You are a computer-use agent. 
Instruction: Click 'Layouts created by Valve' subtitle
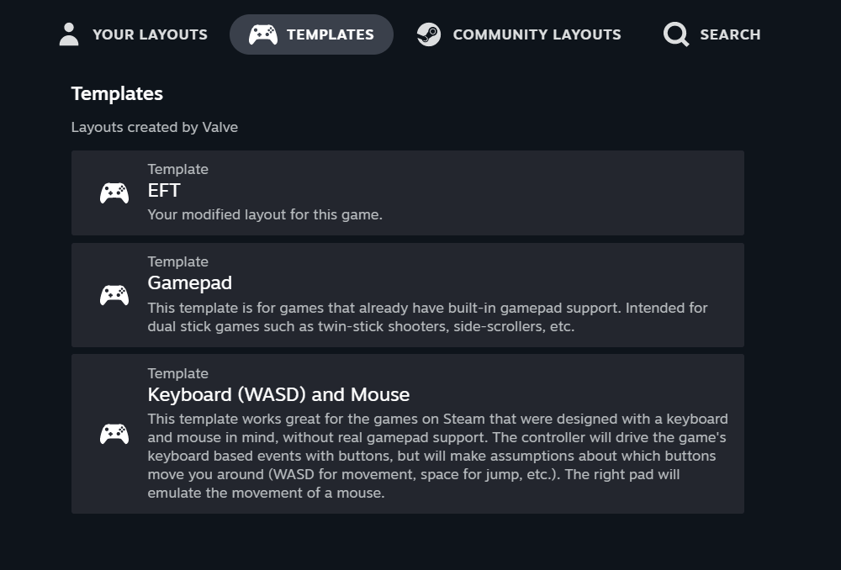155,127
